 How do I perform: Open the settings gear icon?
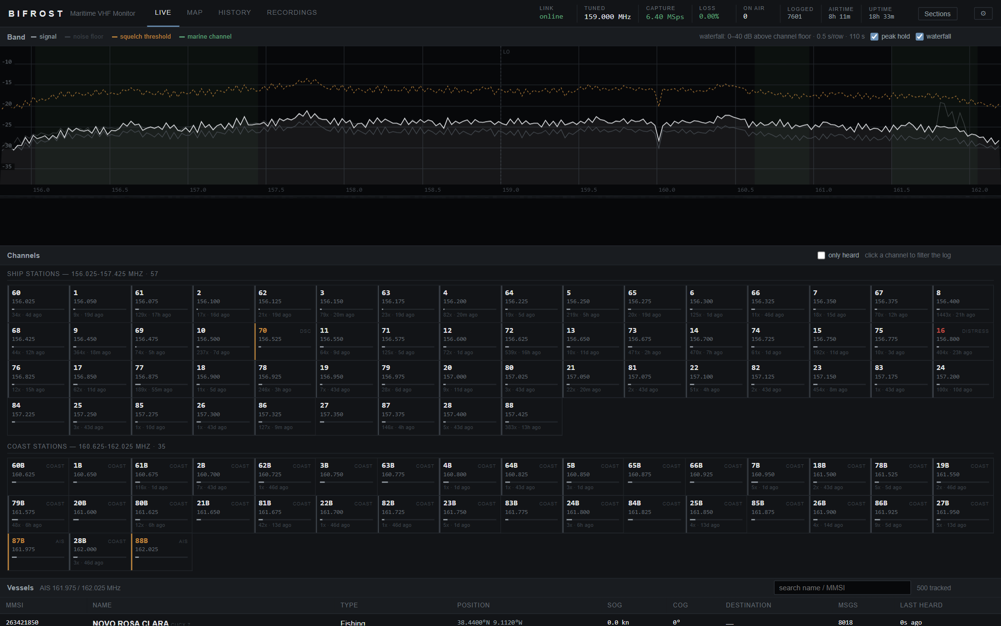pyautogui.click(x=983, y=14)
